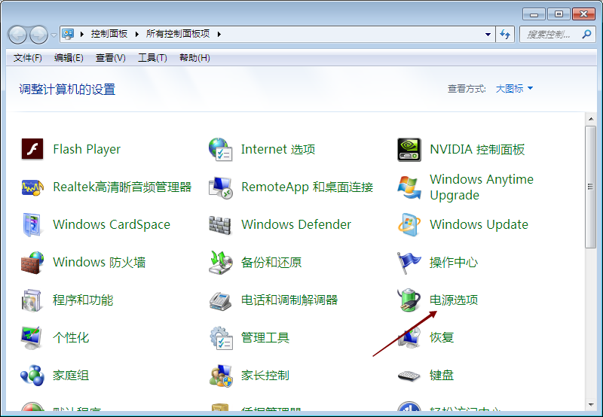Click the scrollbar down arrow
The height and width of the screenshot is (417, 603).
pyautogui.click(x=591, y=405)
